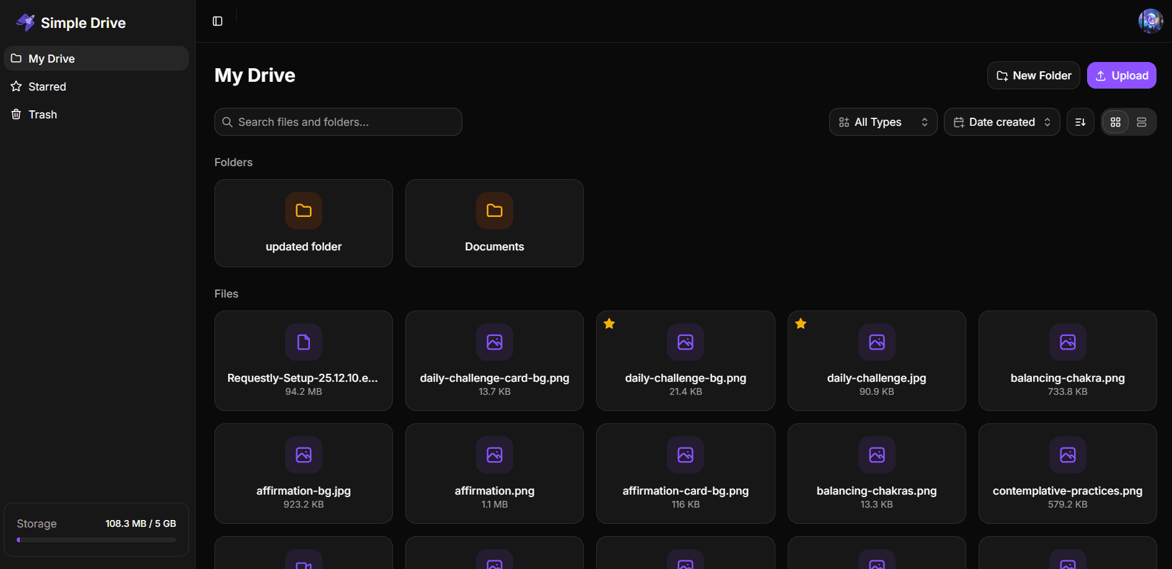The height and width of the screenshot is (569, 1172).
Task: Open Starred in the sidebar
Action: point(47,87)
